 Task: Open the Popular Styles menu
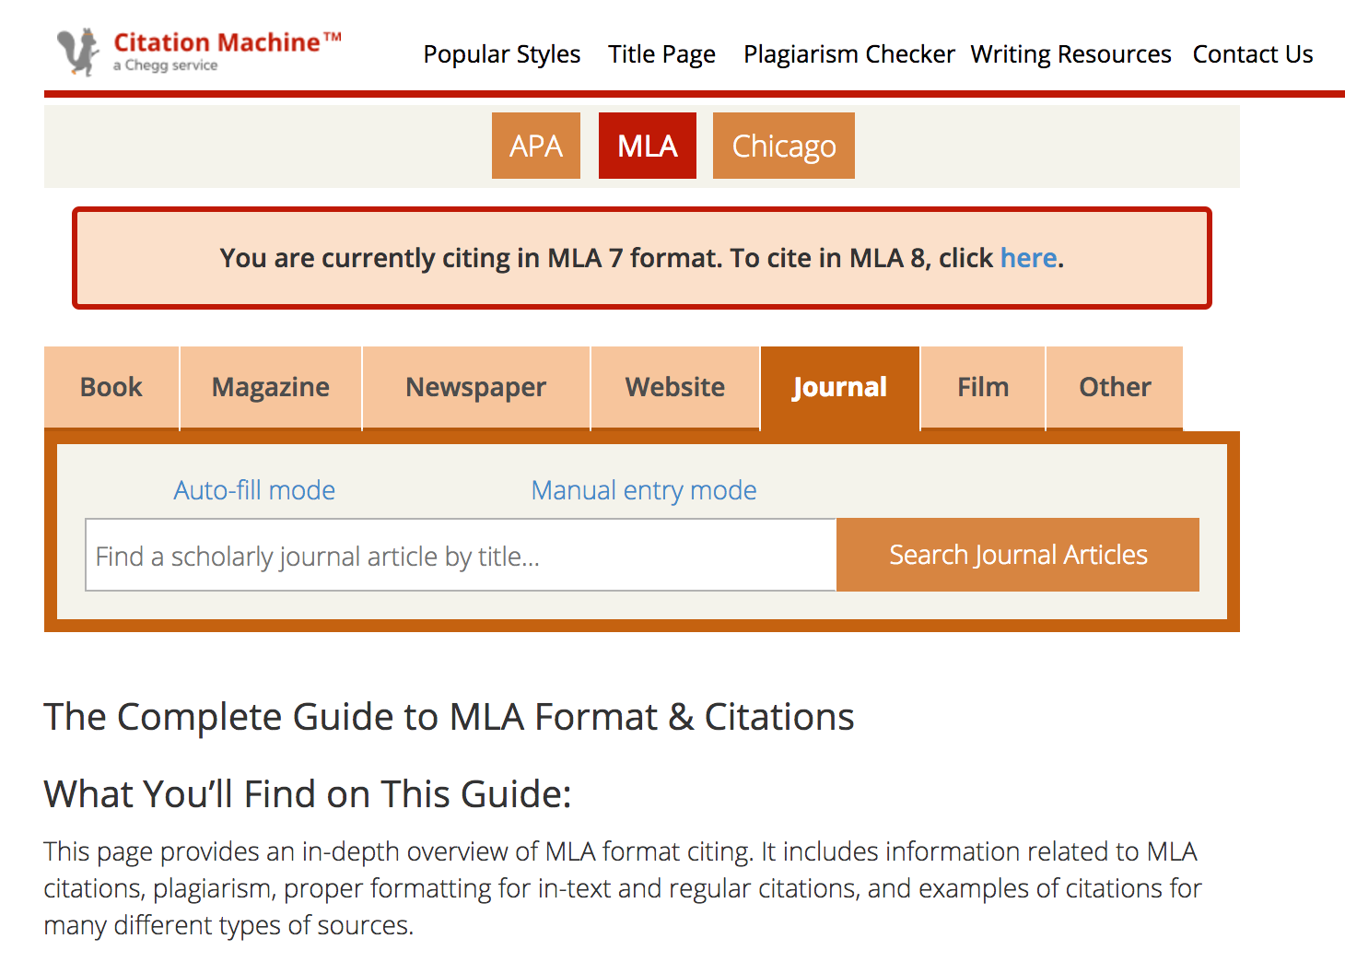coord(502,54)
